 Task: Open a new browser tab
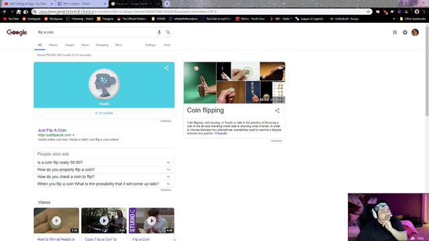167,4
